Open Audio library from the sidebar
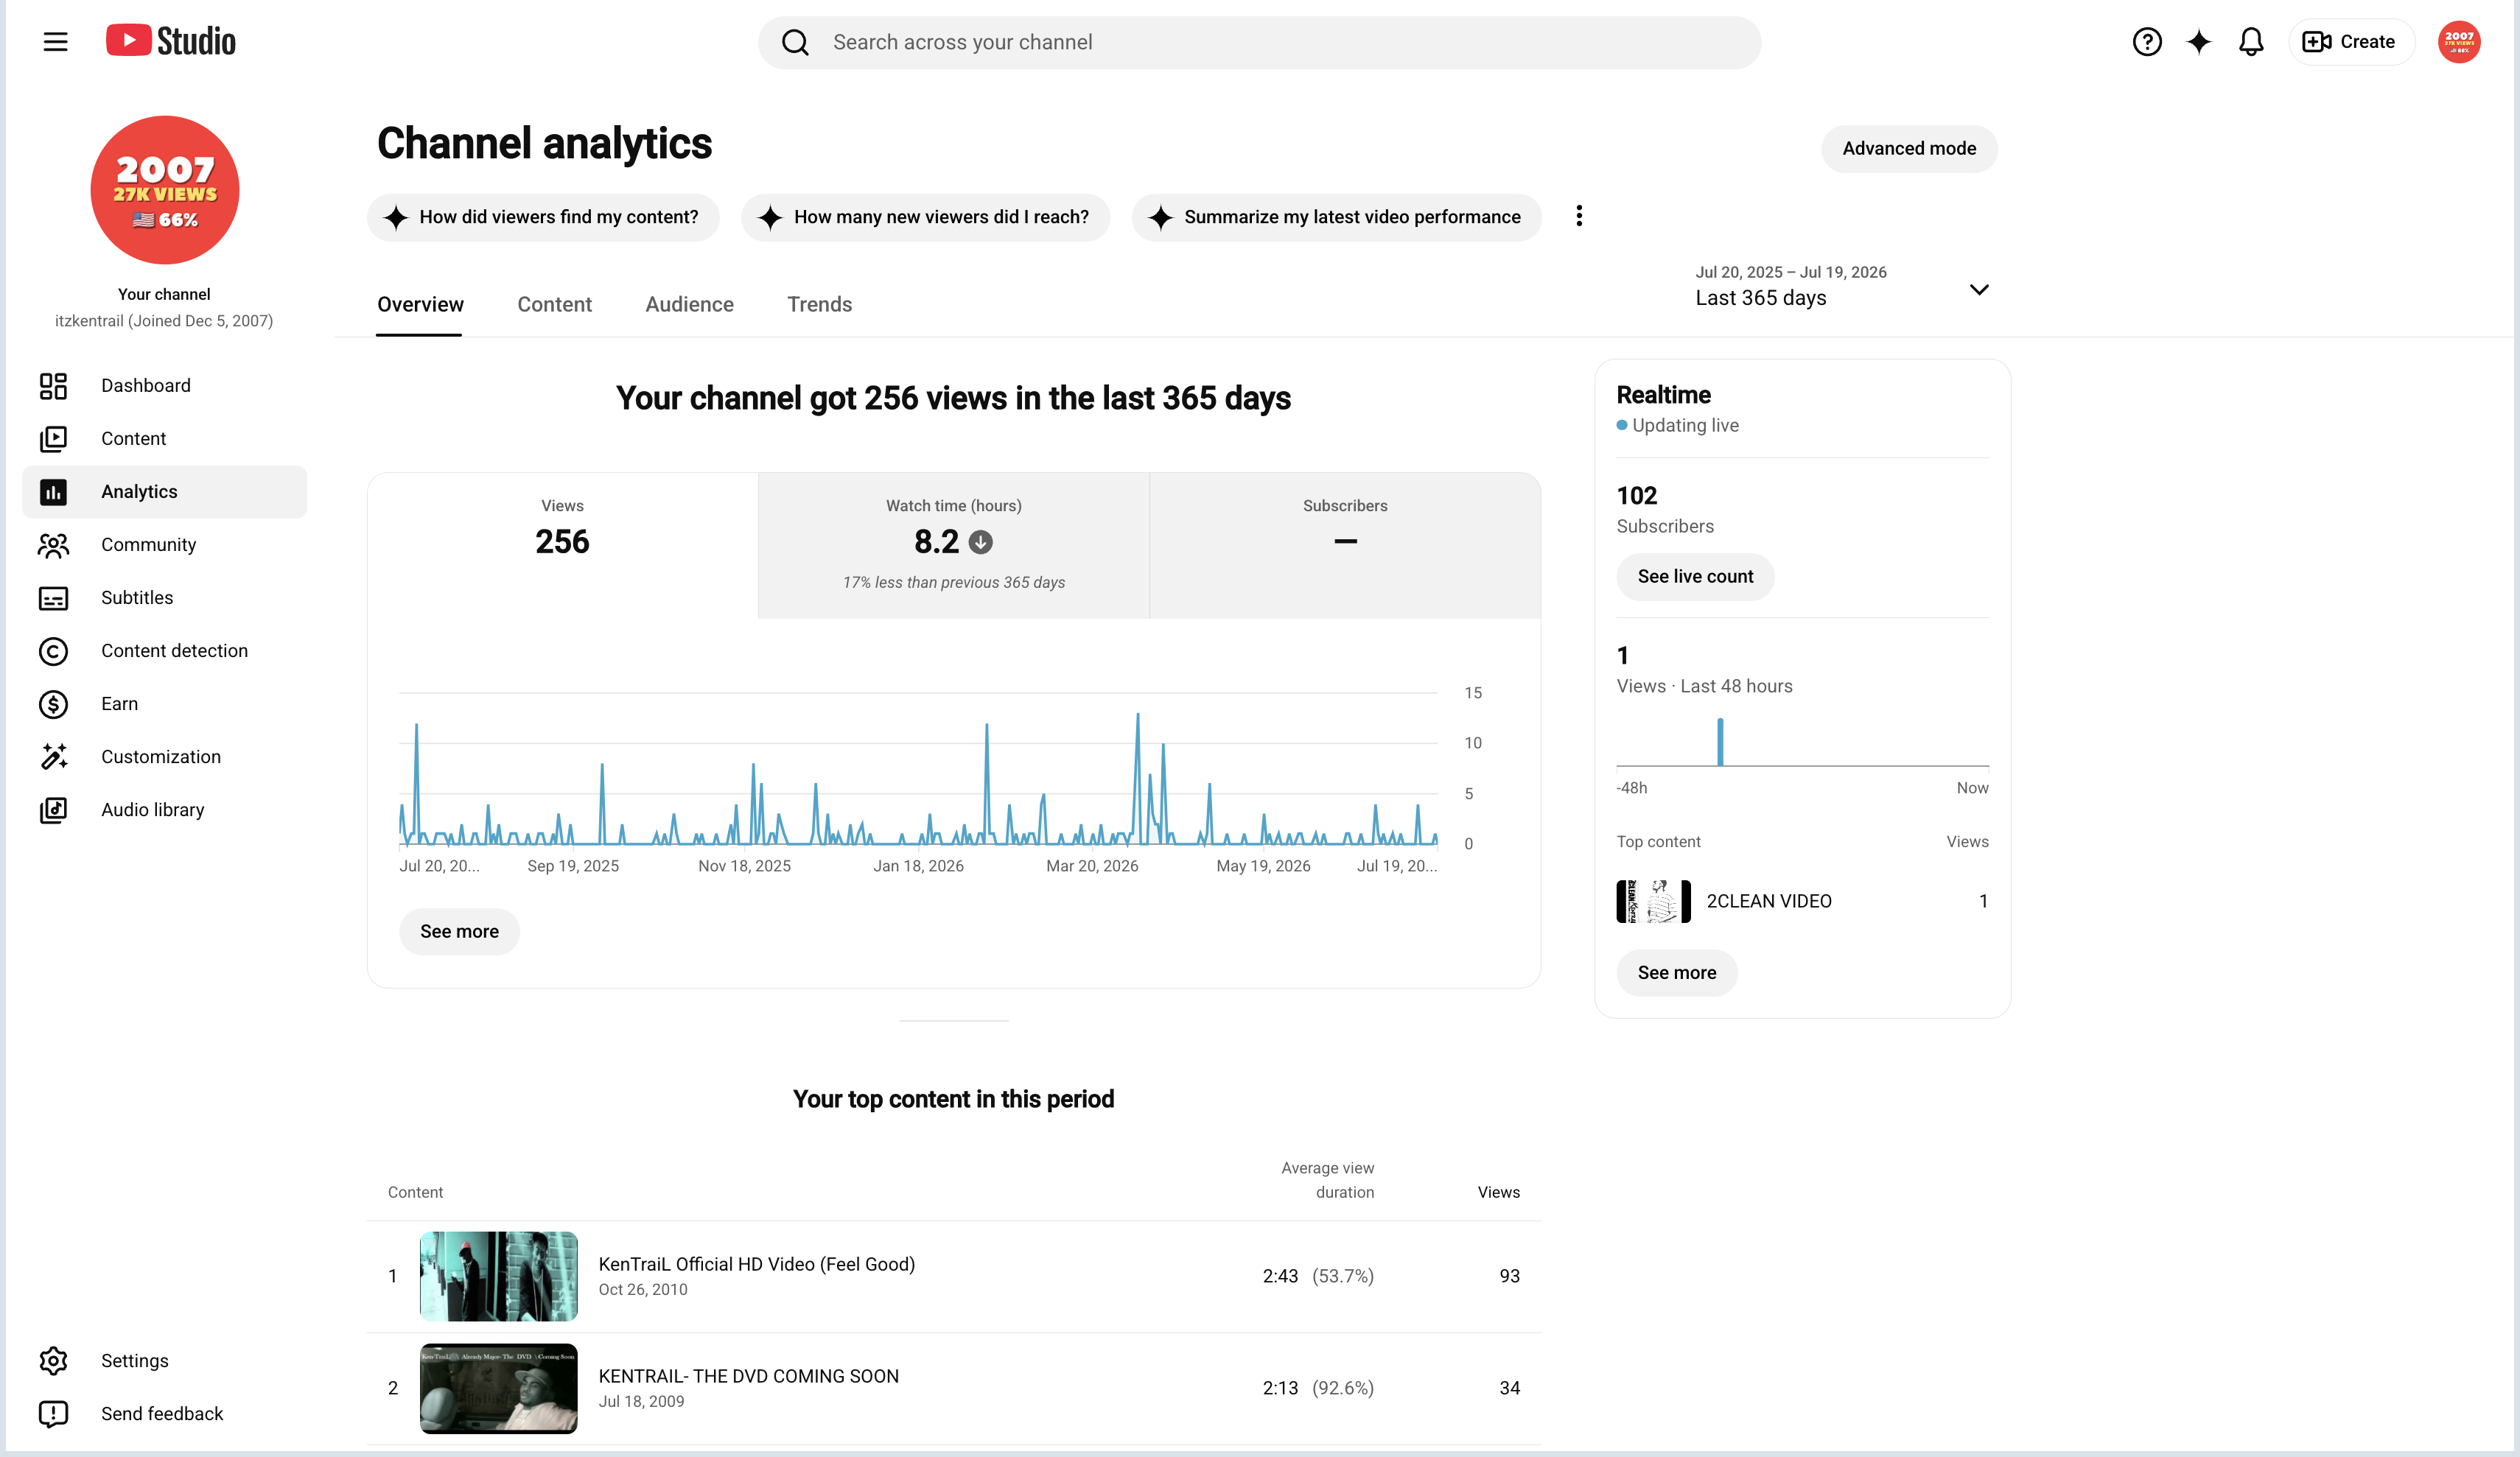Viewport: 2520px width, 1457px height. click(x=164, y=810)
